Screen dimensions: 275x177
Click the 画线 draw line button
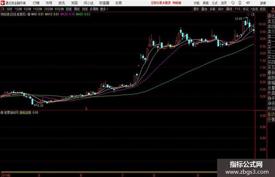[229, 9]
